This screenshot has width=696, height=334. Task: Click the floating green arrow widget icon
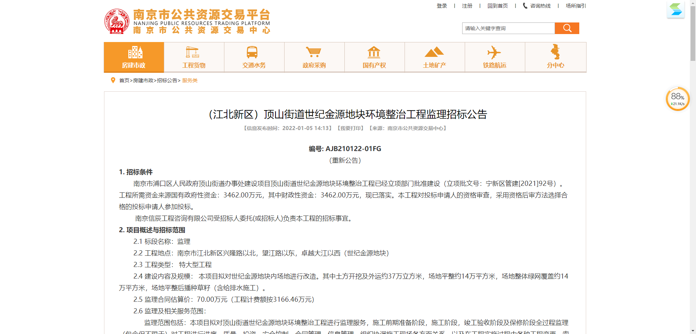(676, 9)
